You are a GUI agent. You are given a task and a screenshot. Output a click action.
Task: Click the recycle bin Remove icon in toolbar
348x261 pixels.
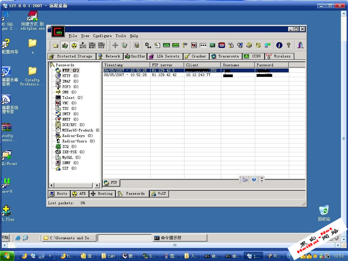(x=124, y=46)
